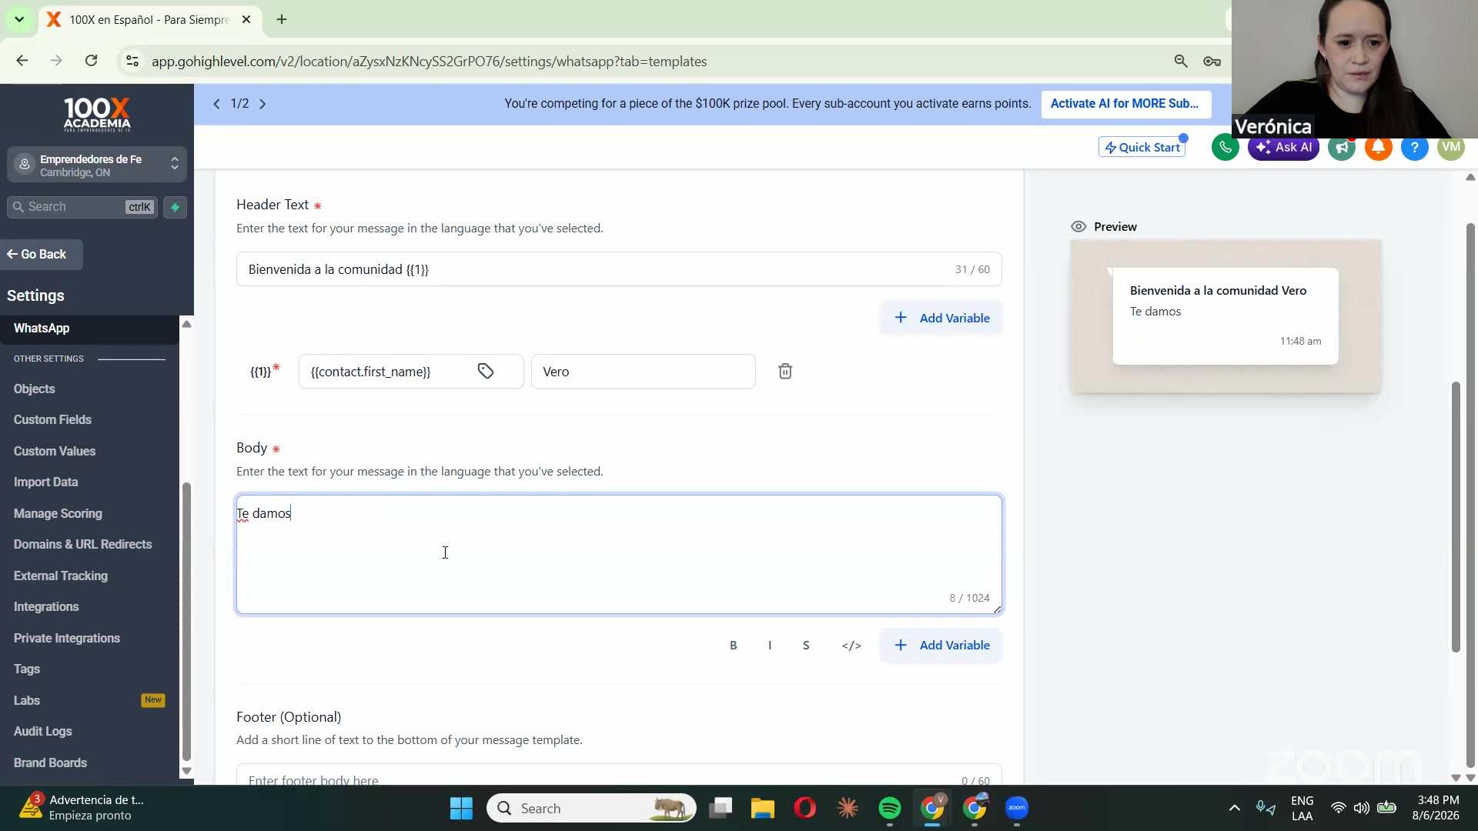Click the Header Text input field

[x=619, y=269]
